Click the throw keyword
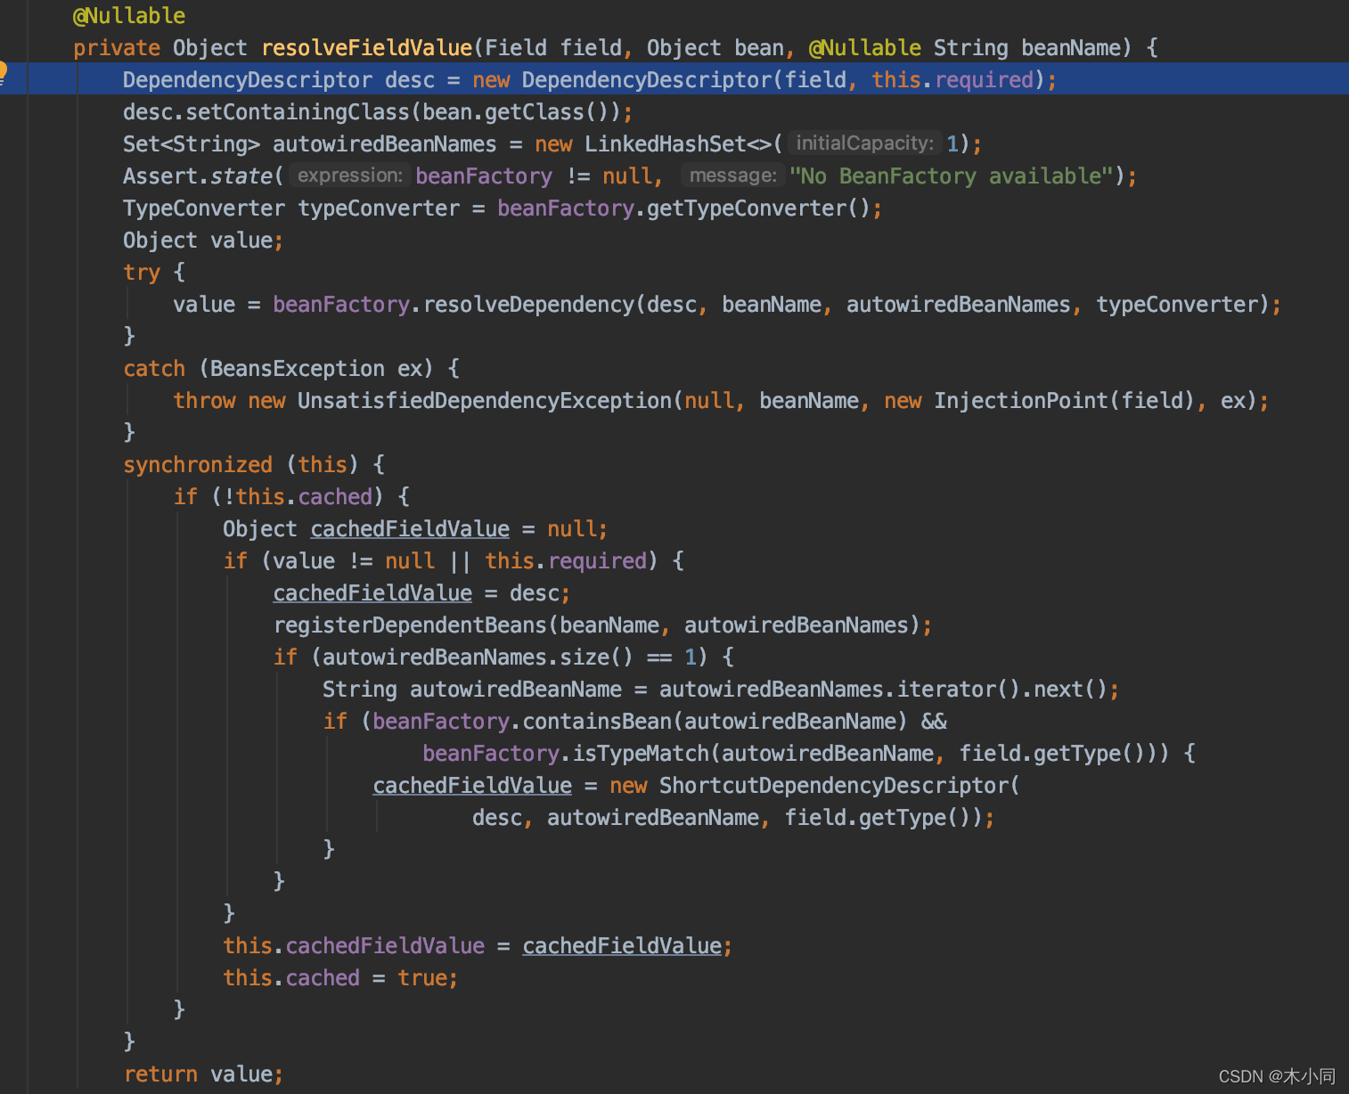 point(204,401)
